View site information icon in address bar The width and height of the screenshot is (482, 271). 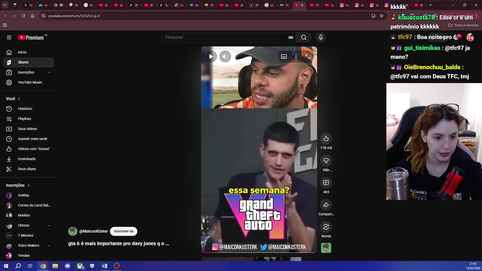click(x=43, y=16)
